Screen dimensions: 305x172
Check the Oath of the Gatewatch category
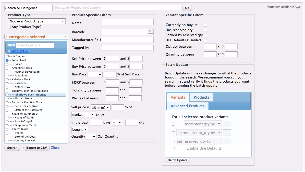coord(7,110)
